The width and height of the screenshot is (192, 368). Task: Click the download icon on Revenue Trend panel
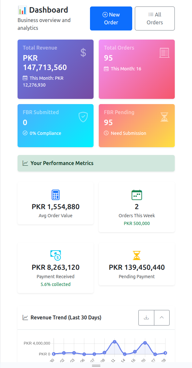coord(146,318)
